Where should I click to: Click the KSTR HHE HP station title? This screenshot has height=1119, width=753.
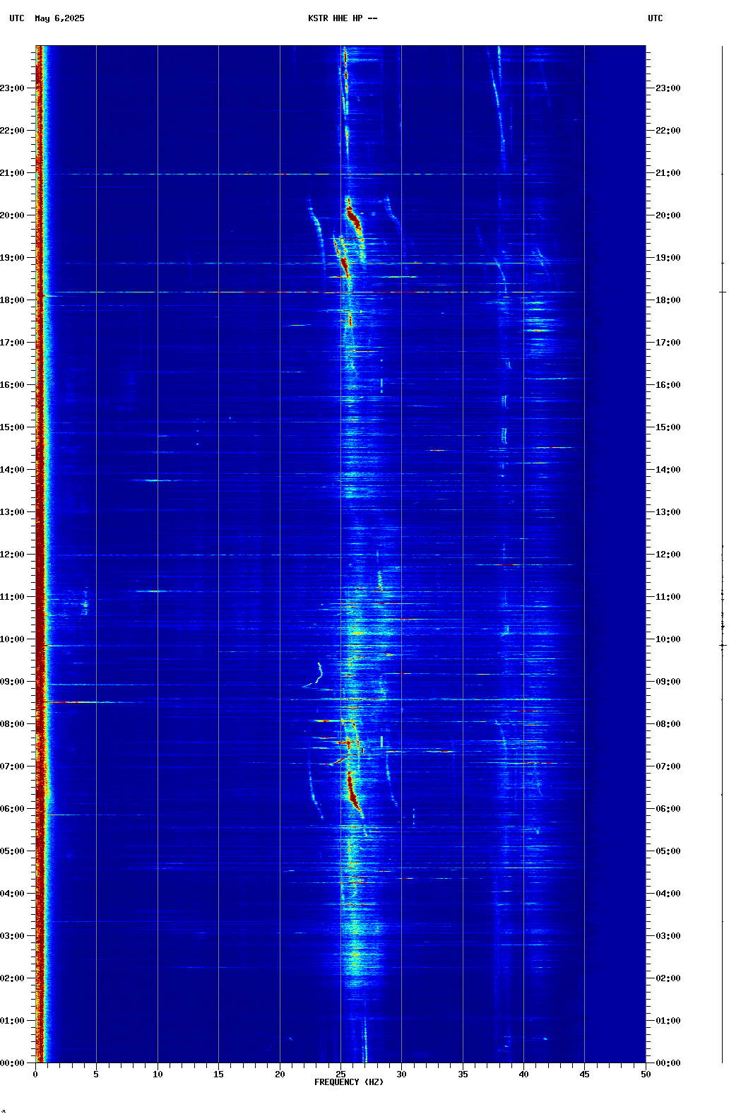343,18
